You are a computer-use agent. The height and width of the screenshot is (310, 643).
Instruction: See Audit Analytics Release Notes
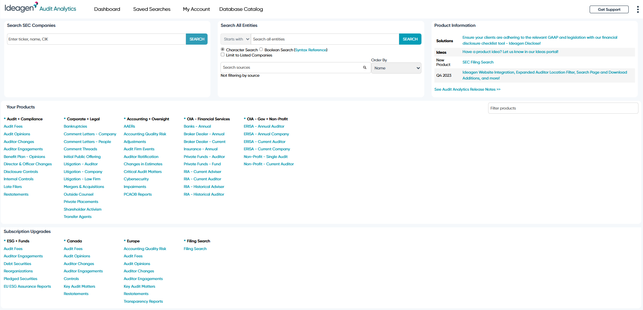click(468, 89)
